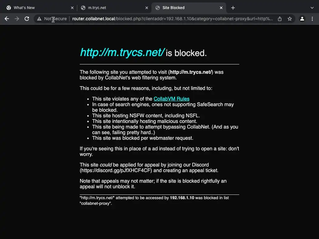This screenshot has width=319, height=239.
Task: Click the Not Secure label
Action: coord(55,19)
